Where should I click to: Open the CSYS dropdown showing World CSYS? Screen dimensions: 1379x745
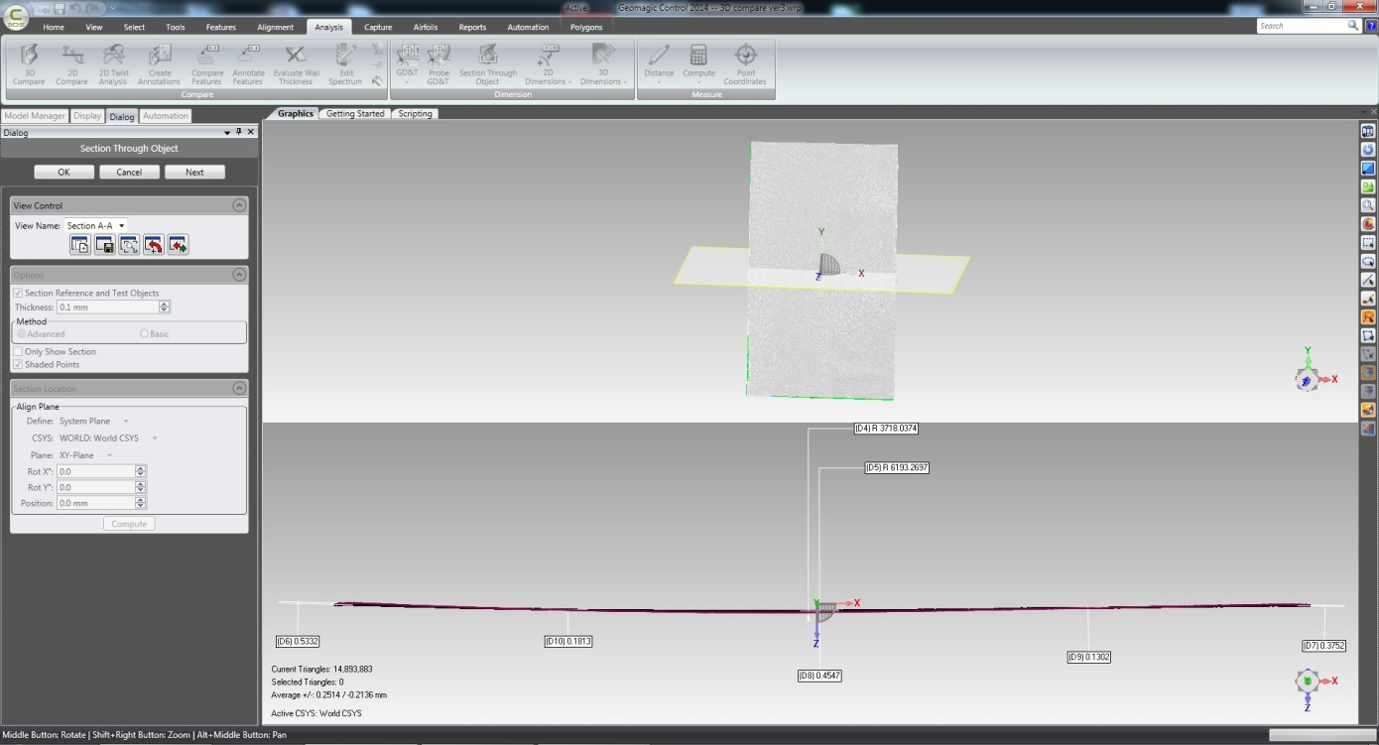(x=108, y=438)
